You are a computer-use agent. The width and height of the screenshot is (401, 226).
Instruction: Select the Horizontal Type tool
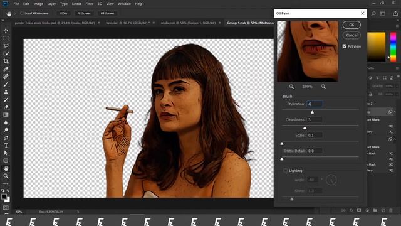point(6,146)
